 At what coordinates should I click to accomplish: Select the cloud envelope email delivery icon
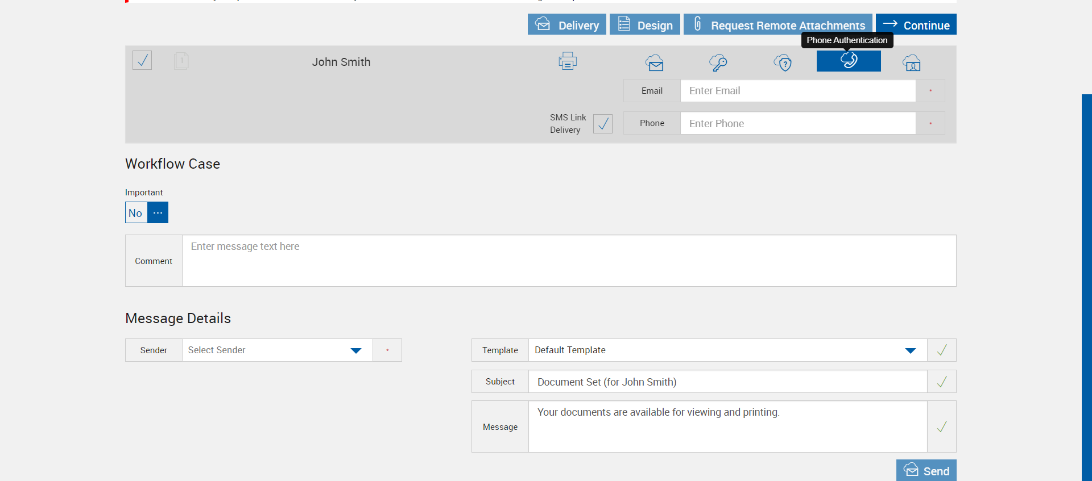[655, 62]
